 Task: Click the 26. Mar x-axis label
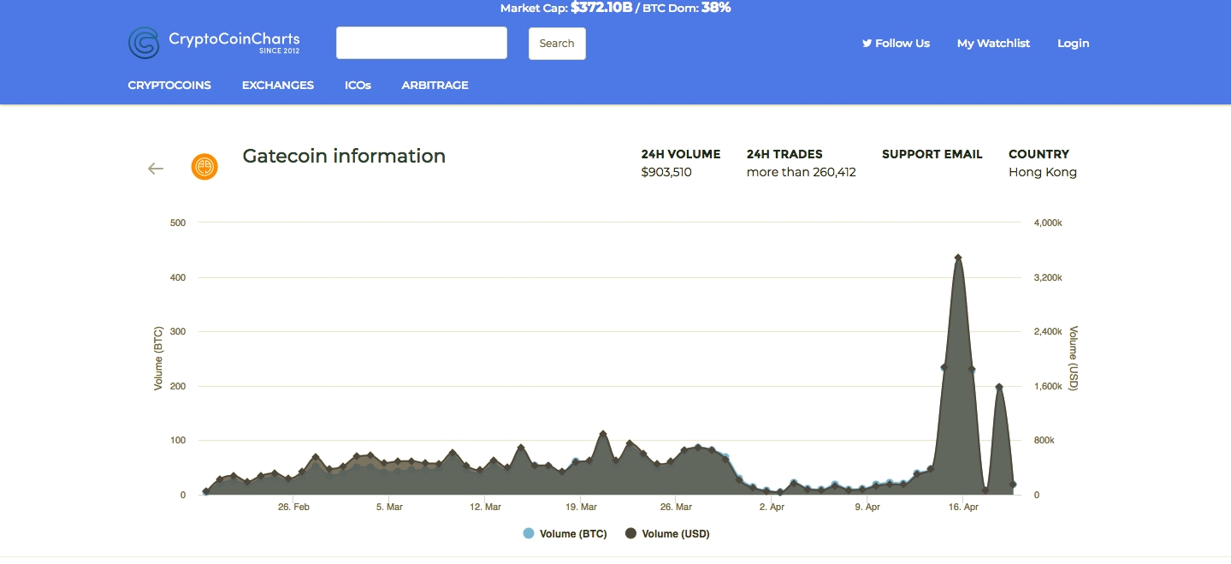[x=677, y=508]
